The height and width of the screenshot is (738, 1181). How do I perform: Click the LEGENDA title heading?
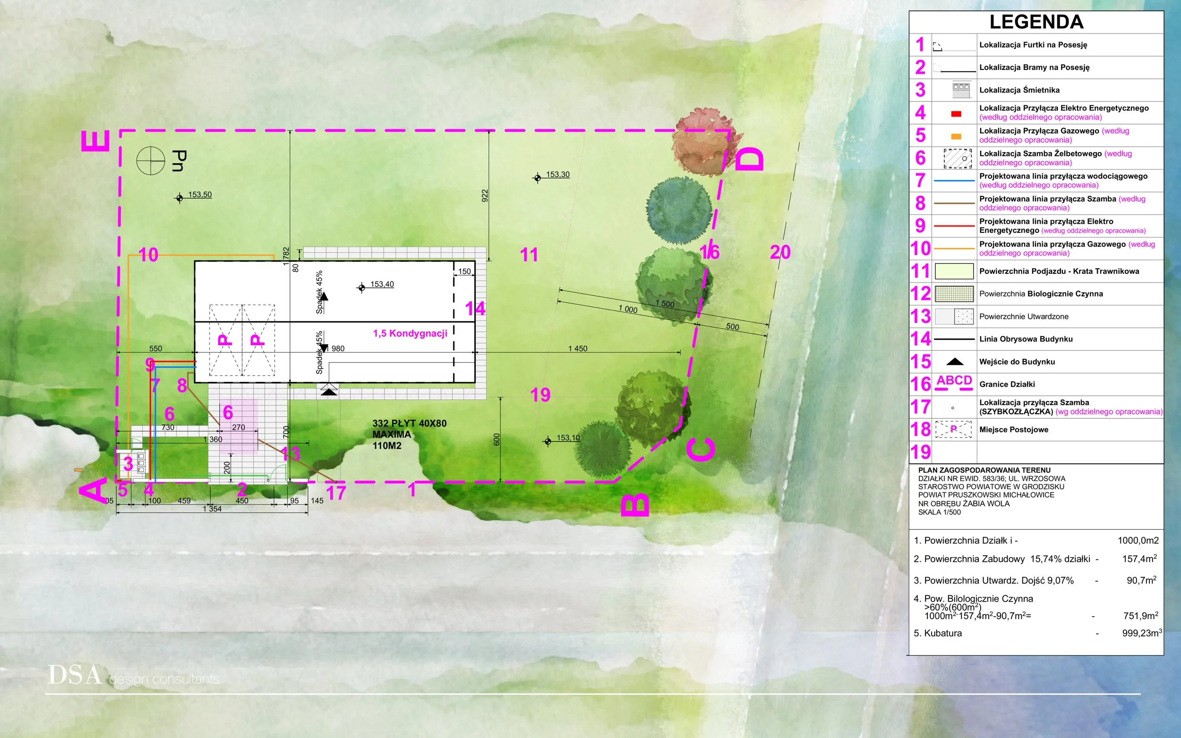click(x=1036, y=22)
